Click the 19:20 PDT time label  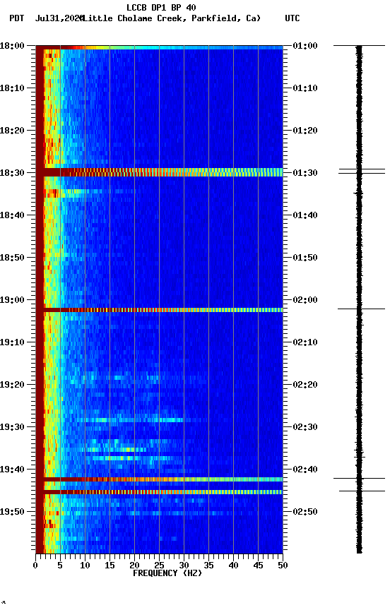[12, 385]
